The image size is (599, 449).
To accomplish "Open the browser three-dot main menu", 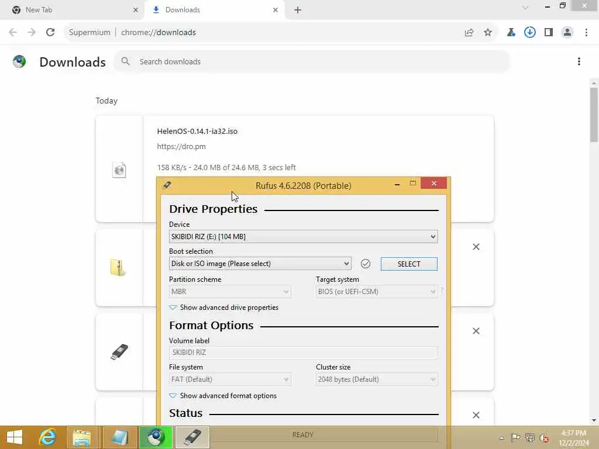I will point(586,33).
